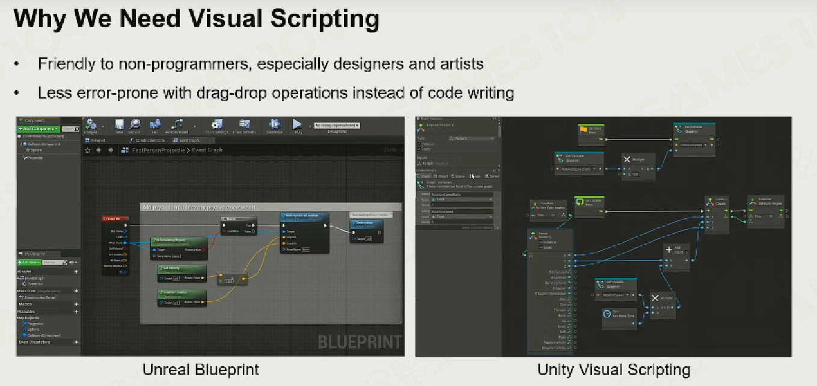The height and width of the screenshot is (386, 817).
Task: Switch to the Construction Script tab
Action: (x=147, y=140)
